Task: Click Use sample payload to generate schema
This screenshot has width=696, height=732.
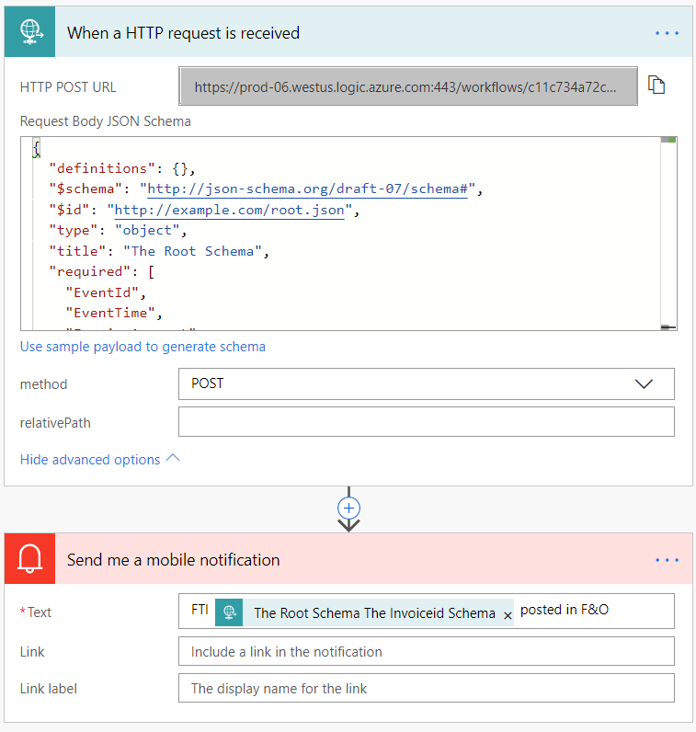Action: [x=143, y=347]
